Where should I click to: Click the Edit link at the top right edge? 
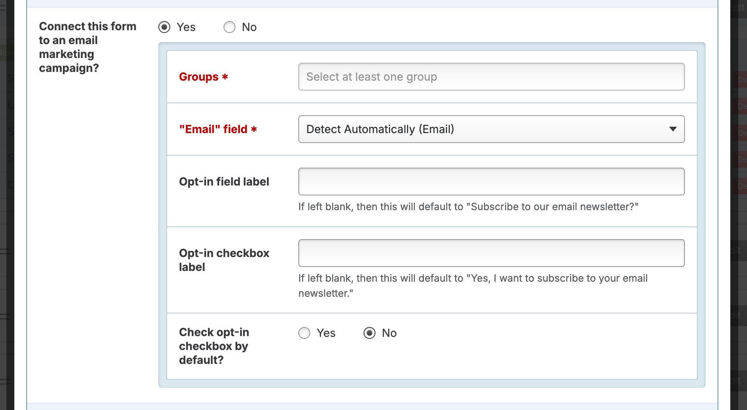738,7
